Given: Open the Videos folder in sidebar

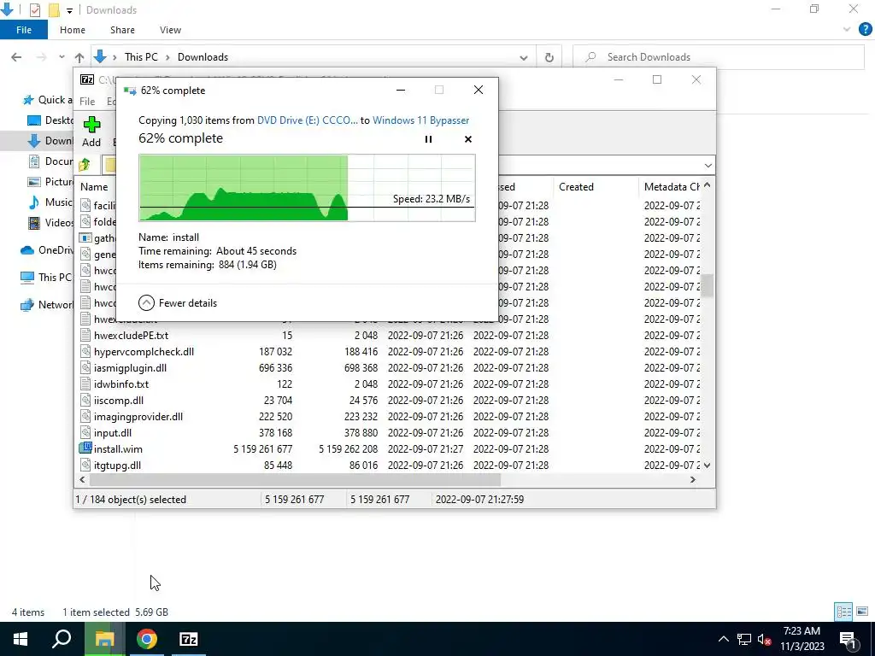Looking at the screenshot, I should (51, 223).
